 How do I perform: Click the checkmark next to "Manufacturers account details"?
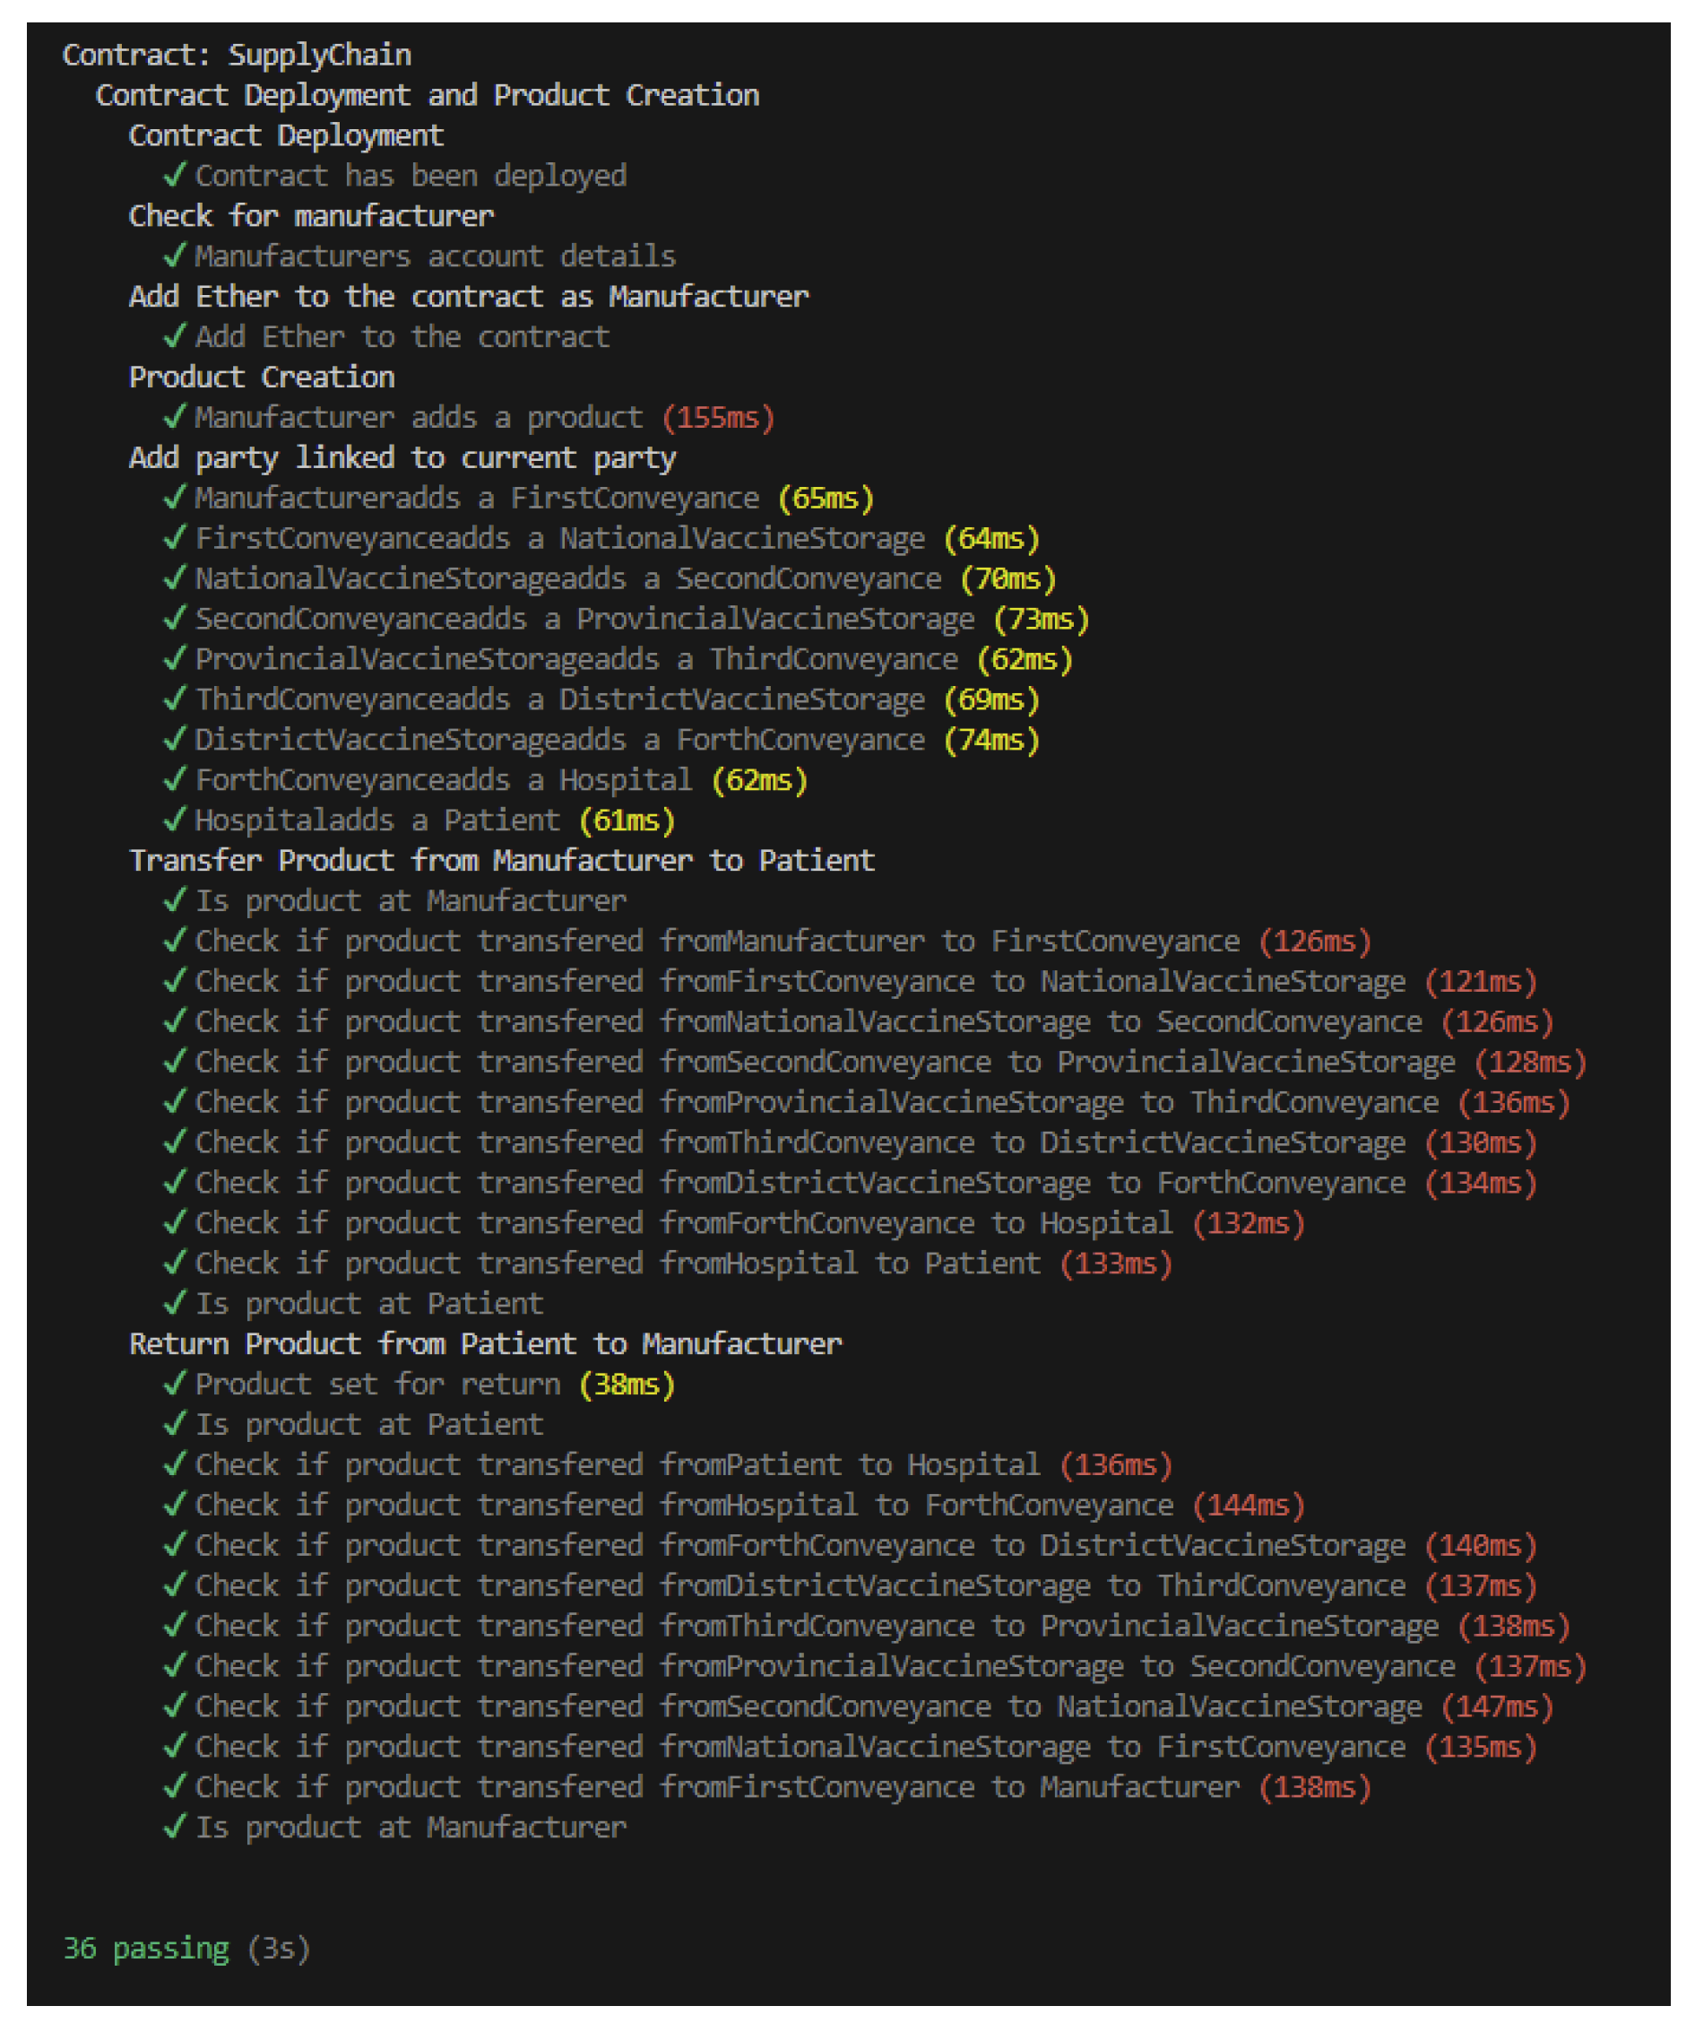pyautogui.click(x=175, y=256)
